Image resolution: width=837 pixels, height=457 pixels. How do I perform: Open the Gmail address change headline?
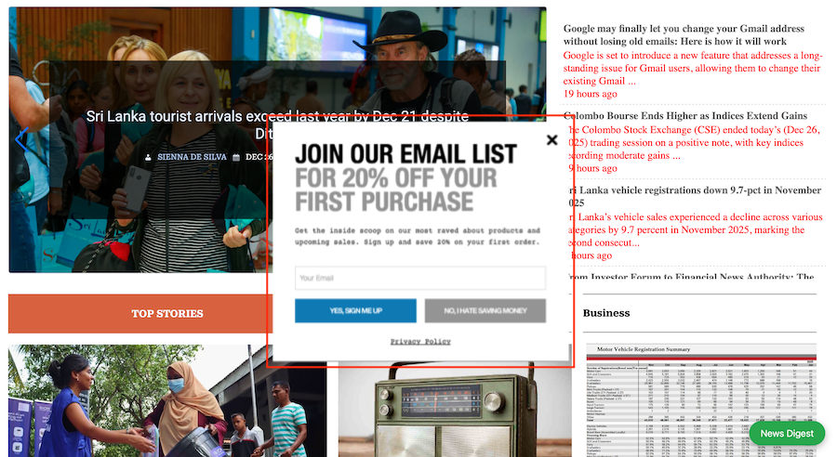[684, 34]
